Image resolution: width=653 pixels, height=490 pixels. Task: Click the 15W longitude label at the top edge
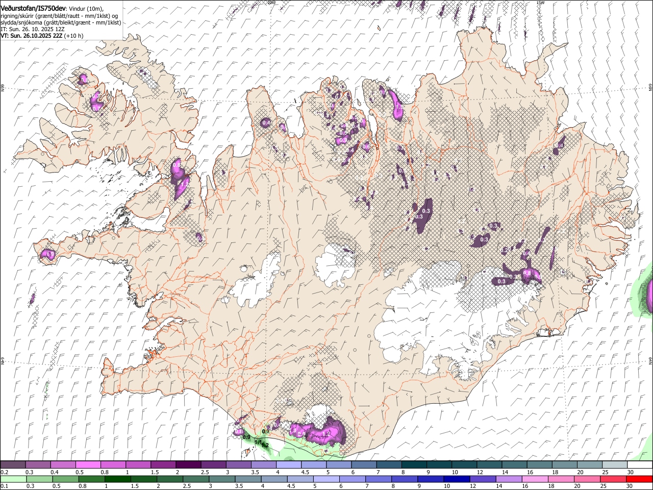point(541,3)
